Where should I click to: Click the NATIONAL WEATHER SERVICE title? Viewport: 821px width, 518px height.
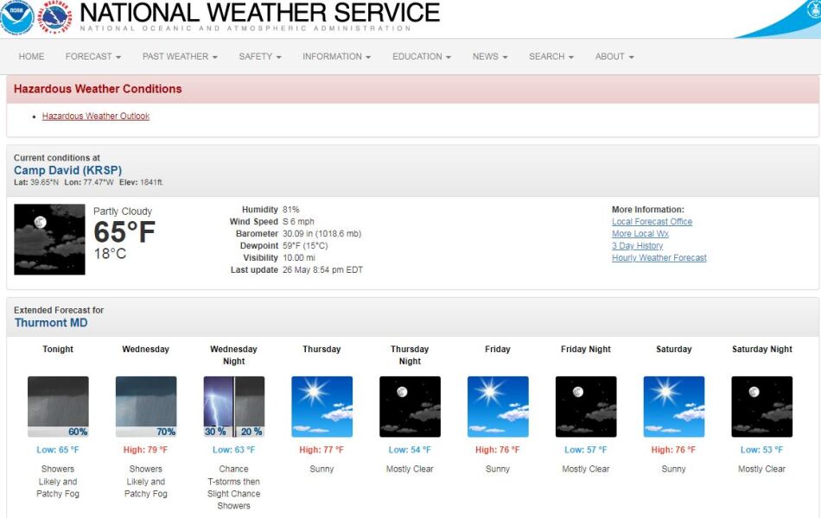(x=260, y=13)
